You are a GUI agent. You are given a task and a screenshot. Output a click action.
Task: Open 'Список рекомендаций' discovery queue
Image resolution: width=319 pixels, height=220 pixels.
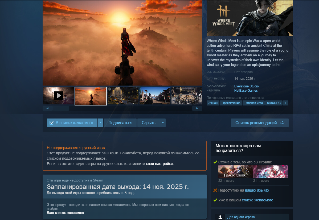[260, 123]
